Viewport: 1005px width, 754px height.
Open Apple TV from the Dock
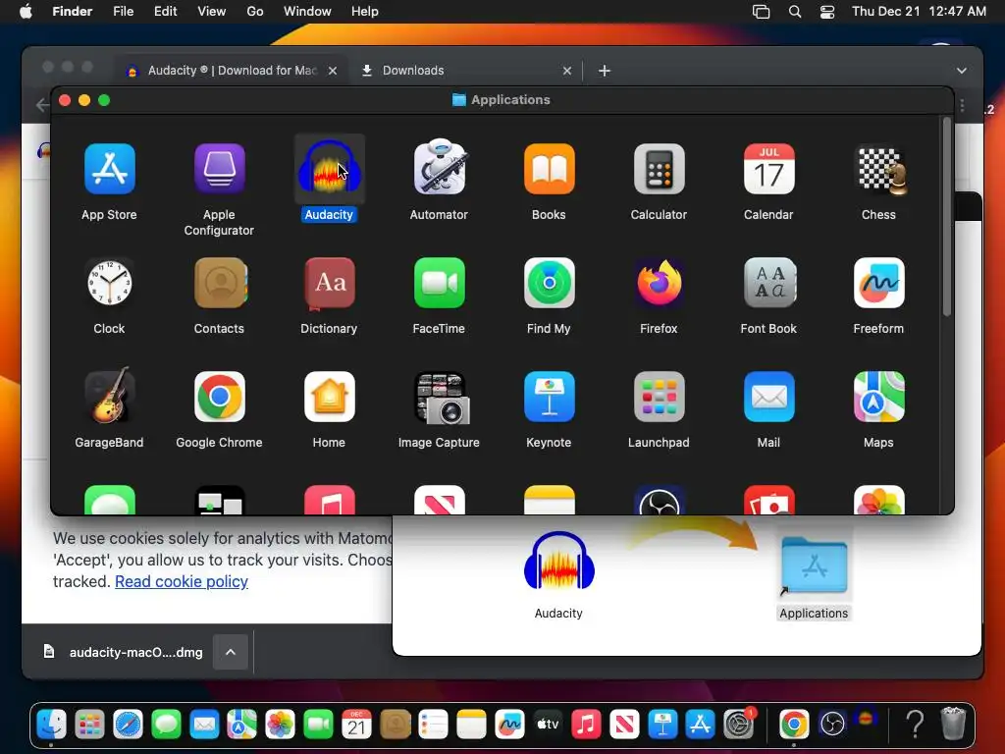point(548,725)
